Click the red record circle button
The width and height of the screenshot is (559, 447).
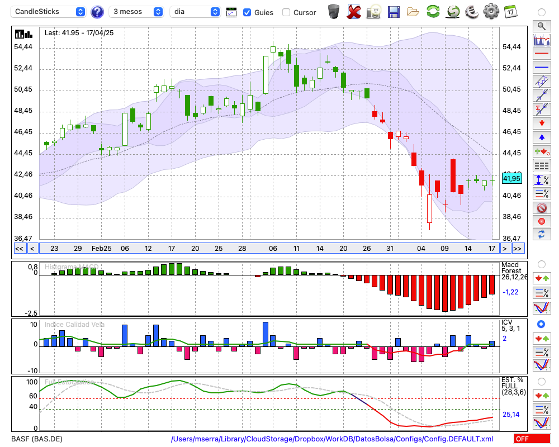coord(542,221)
